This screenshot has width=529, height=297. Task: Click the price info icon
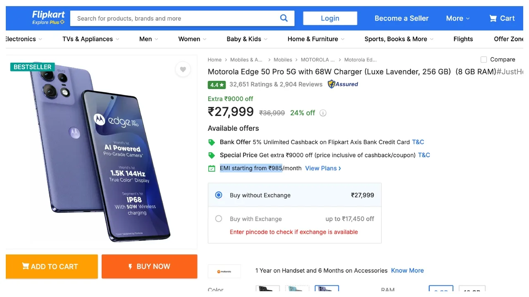pos(323,113)
